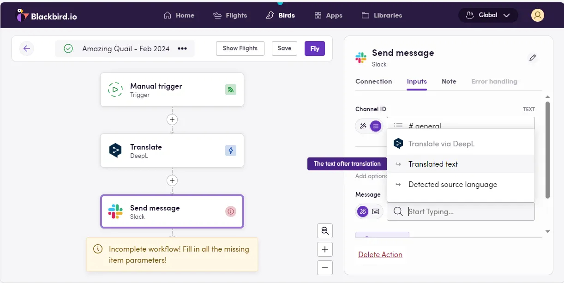Toggle the magic wand mode for Message input
This screenshot has width=564, height=283.
(363, 211)
